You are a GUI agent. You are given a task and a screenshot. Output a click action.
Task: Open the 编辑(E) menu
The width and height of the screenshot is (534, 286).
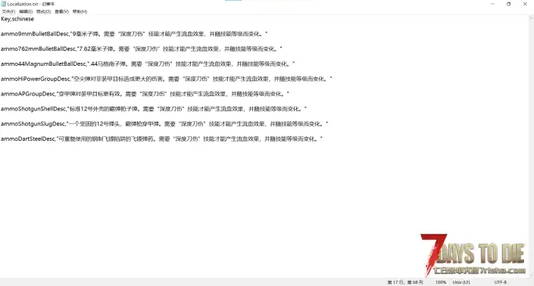pyautogui.click(x=26, y=11)
